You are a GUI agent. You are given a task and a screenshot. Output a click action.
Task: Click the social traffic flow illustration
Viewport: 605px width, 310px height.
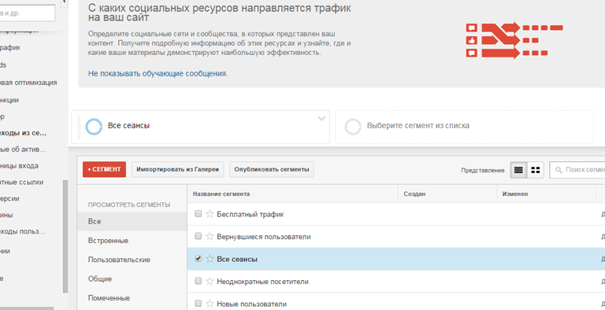click(x=514, y=40)
